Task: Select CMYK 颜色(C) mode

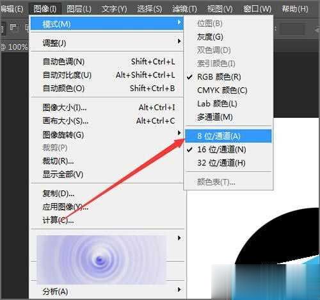Action: [x=228, y=90]
